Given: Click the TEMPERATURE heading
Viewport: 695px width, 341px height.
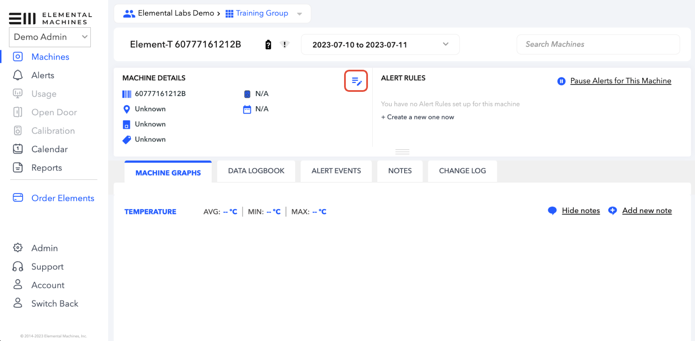Looking at the screenshot, I should (x=150, y=212).
